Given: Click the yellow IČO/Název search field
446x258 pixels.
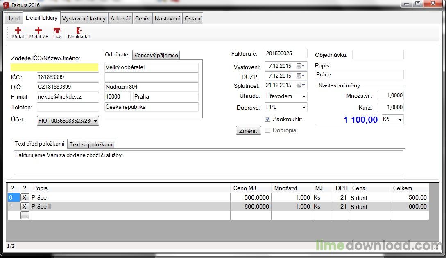Looking at the screenshot, I should [54, 67].
